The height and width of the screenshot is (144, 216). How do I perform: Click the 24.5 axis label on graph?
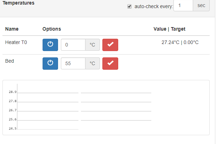[x=13, y=129]
